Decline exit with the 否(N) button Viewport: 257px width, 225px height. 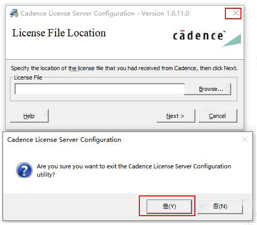[220, 206]
